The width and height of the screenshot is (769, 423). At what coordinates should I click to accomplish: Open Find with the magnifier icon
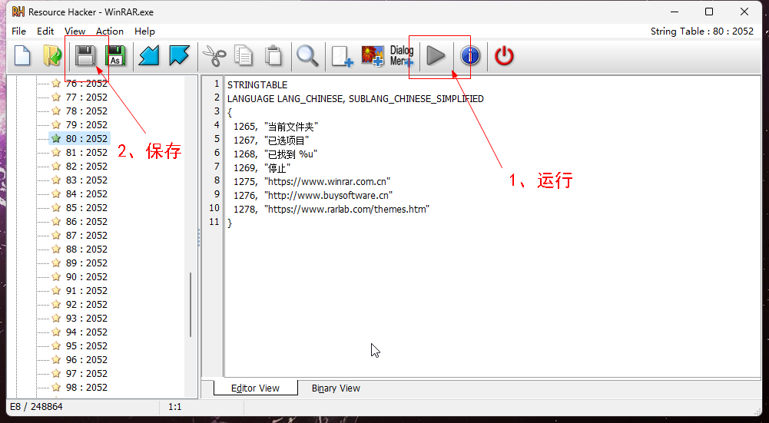point(307,55)
